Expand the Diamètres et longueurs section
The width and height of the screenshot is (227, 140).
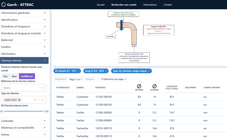coord(24,26)
